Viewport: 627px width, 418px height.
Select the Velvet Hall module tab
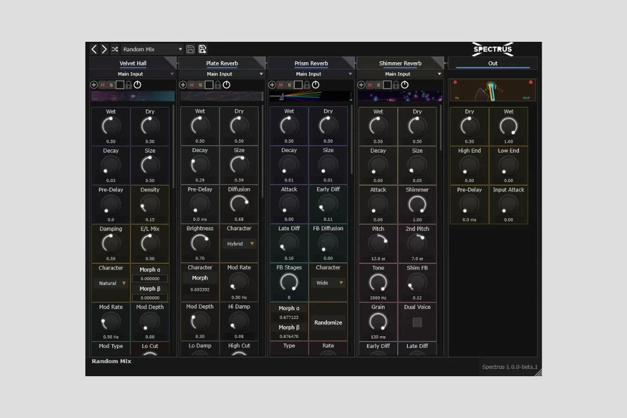[x=133, y=63]
